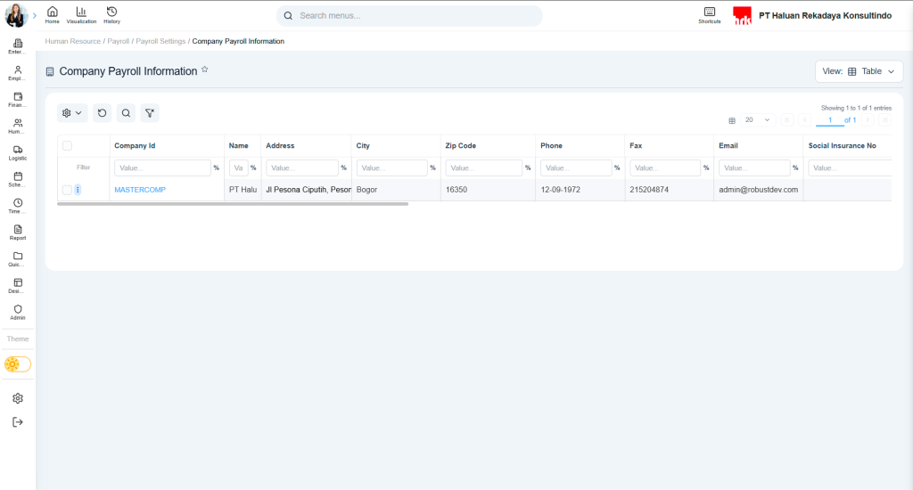Open the View: Table dropdown

click(x=859, y=71)
